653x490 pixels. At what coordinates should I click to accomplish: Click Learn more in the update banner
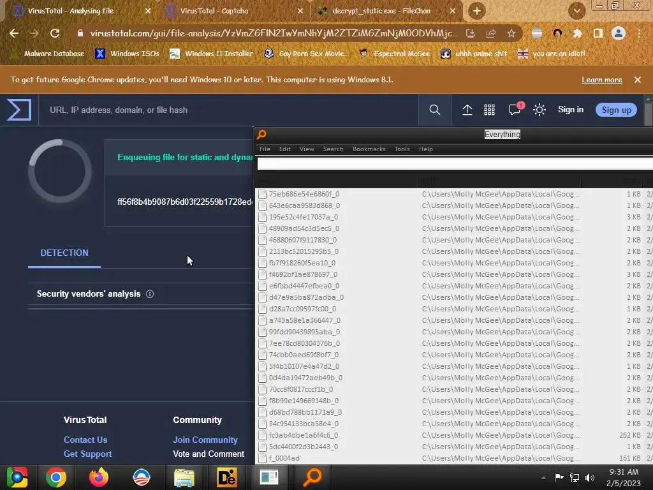coord(602,80)
